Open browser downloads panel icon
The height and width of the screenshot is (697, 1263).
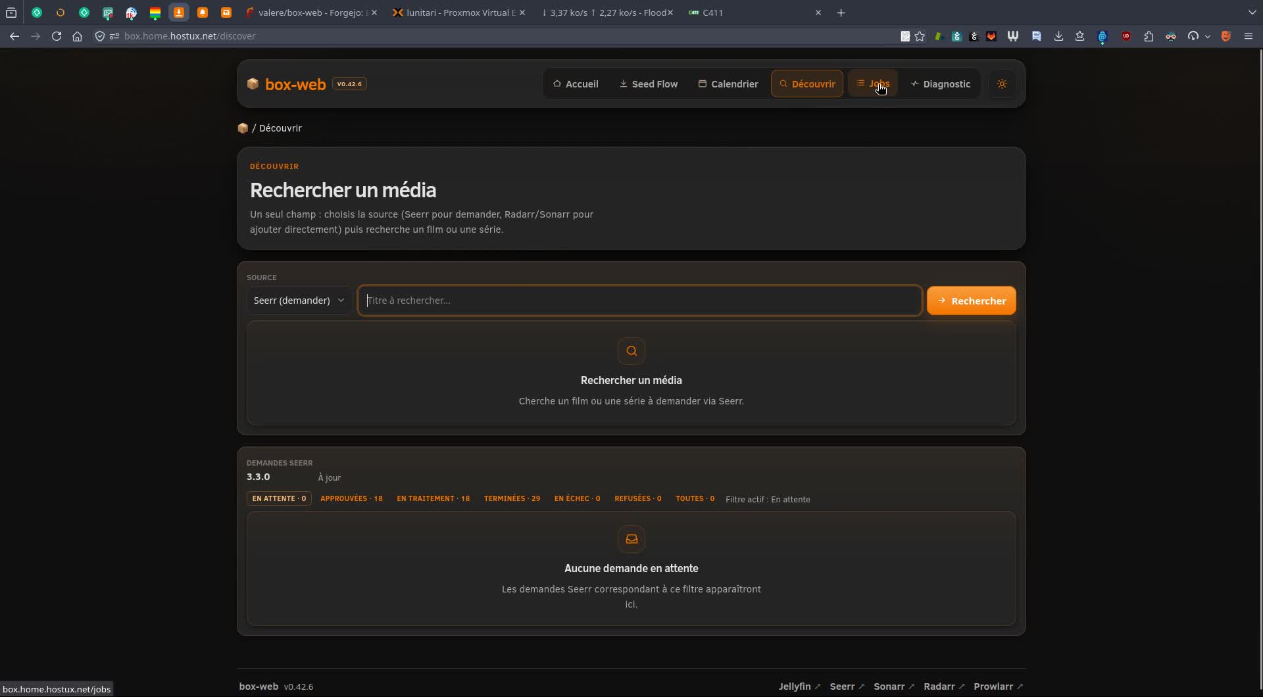point(1058,36)
